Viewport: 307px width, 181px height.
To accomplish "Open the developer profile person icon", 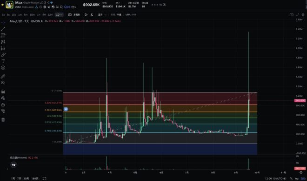I will tap(36, 7).
